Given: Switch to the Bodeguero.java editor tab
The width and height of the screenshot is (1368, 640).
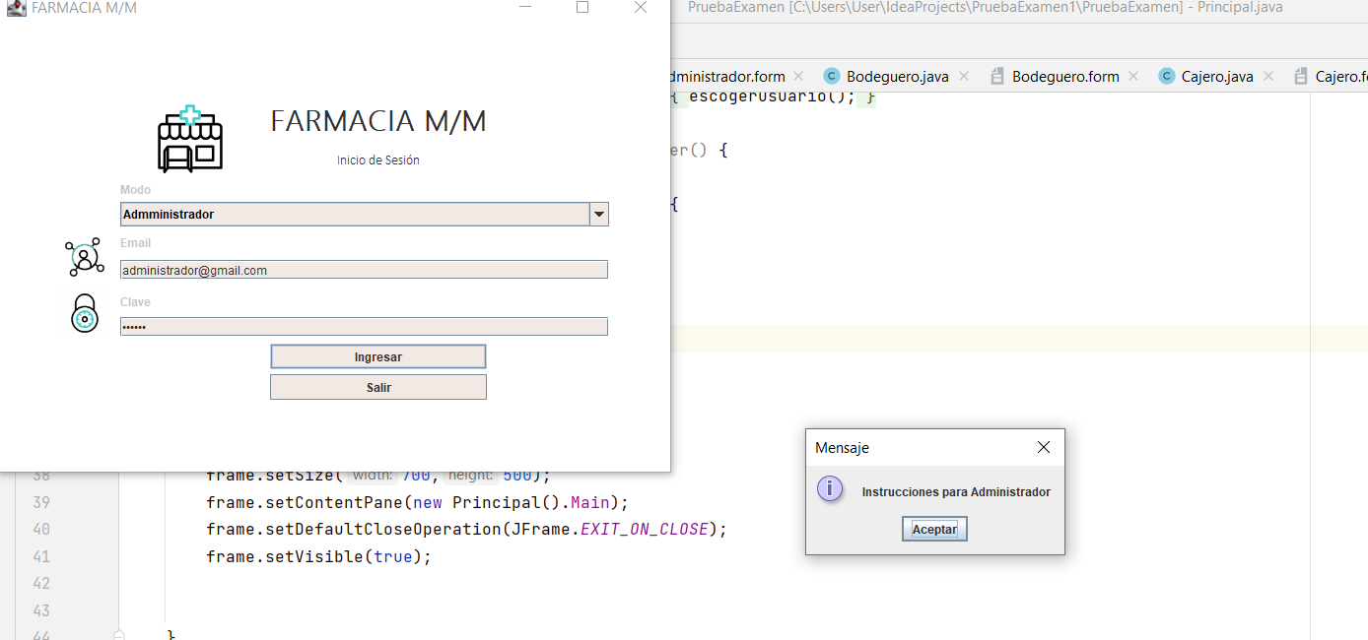Looking at the screenshot, I should pos(897,76).
